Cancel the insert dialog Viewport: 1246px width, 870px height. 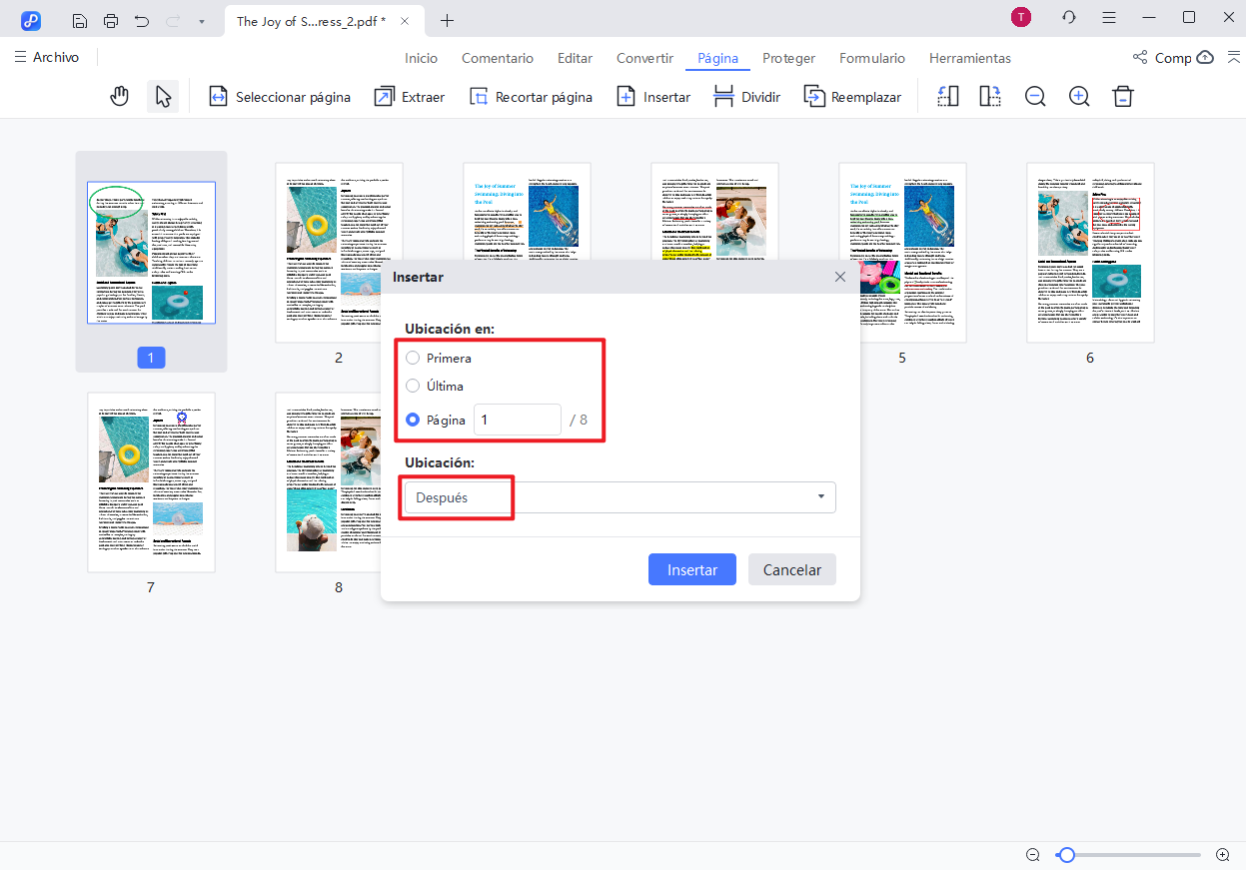click(x=791, y=569)
